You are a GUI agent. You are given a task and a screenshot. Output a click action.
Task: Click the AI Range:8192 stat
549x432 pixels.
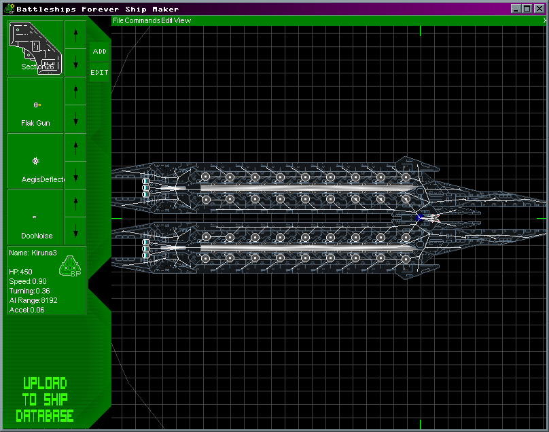[x=33, y=300]
